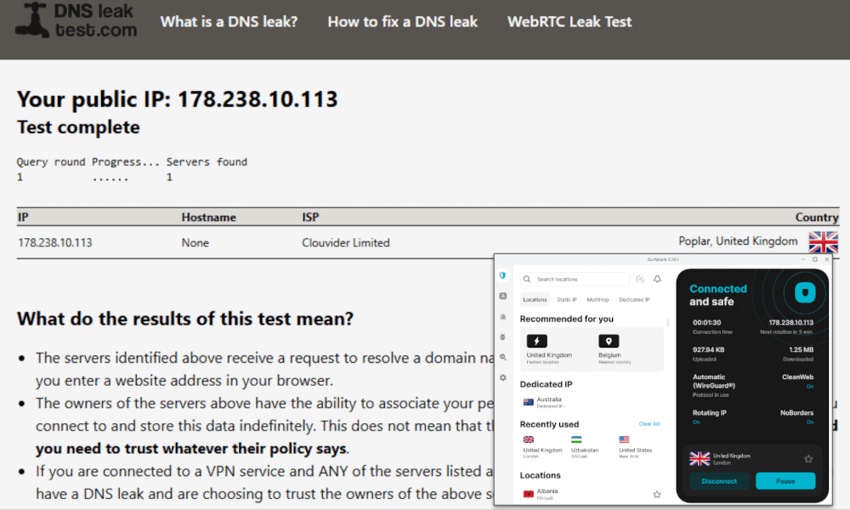Toggle the Rotating IP On status
The image size is (850, 510).
pyautogui.click(x=696, y=422)
